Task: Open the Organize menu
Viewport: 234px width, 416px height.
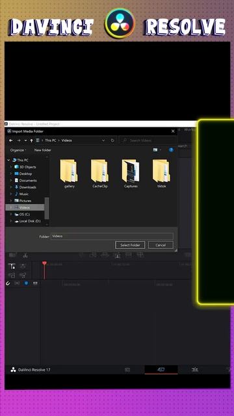Action: [x=18, y=150]
